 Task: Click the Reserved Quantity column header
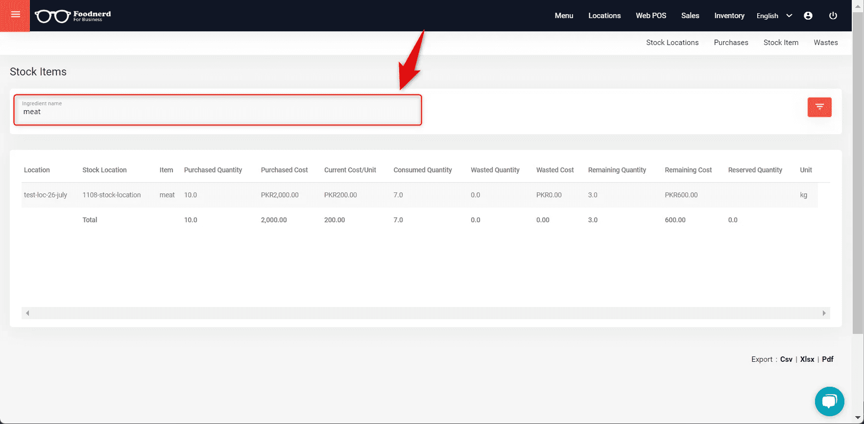click(x=755, y=170)
